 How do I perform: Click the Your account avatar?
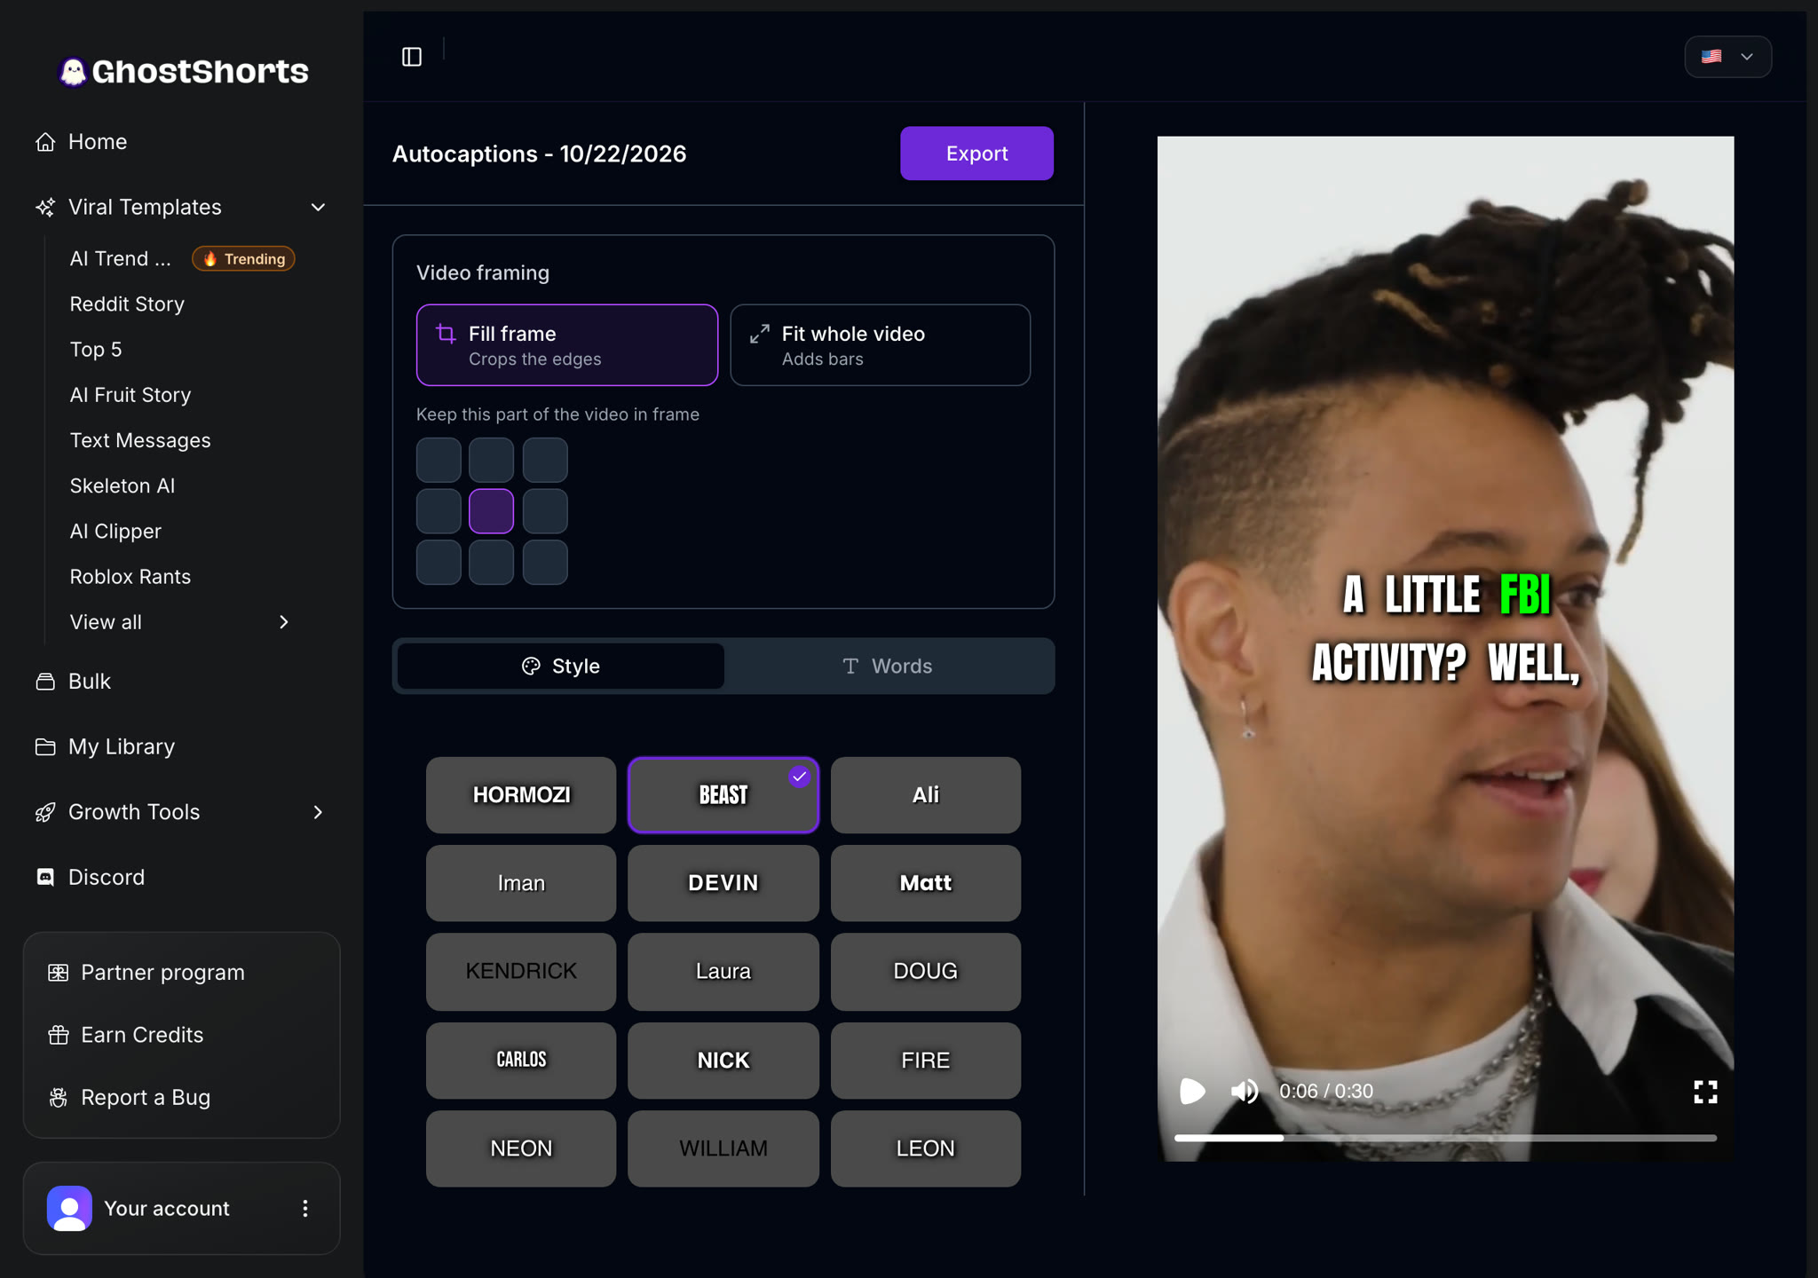tap(69, 1209)
